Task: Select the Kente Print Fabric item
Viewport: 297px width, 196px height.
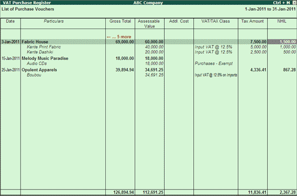Action: (x=44, y=47)
